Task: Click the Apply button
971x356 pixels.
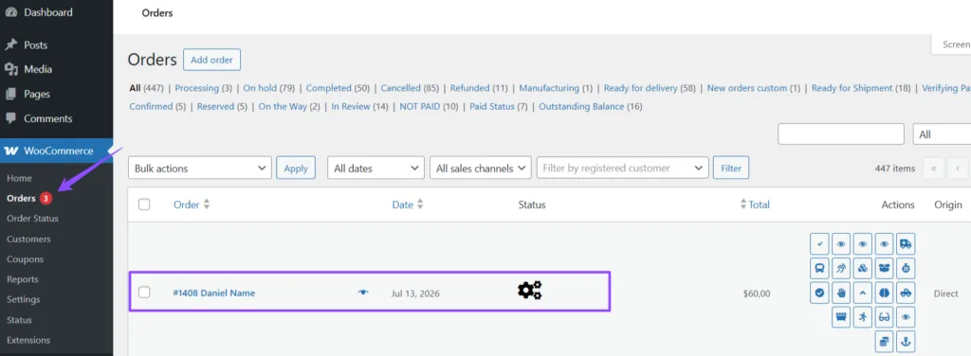Action: 296,168
